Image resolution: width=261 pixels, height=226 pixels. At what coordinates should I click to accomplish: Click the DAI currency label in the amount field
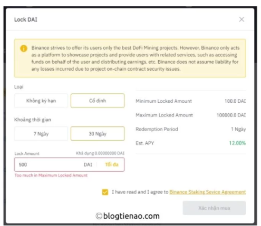(88, 165)
